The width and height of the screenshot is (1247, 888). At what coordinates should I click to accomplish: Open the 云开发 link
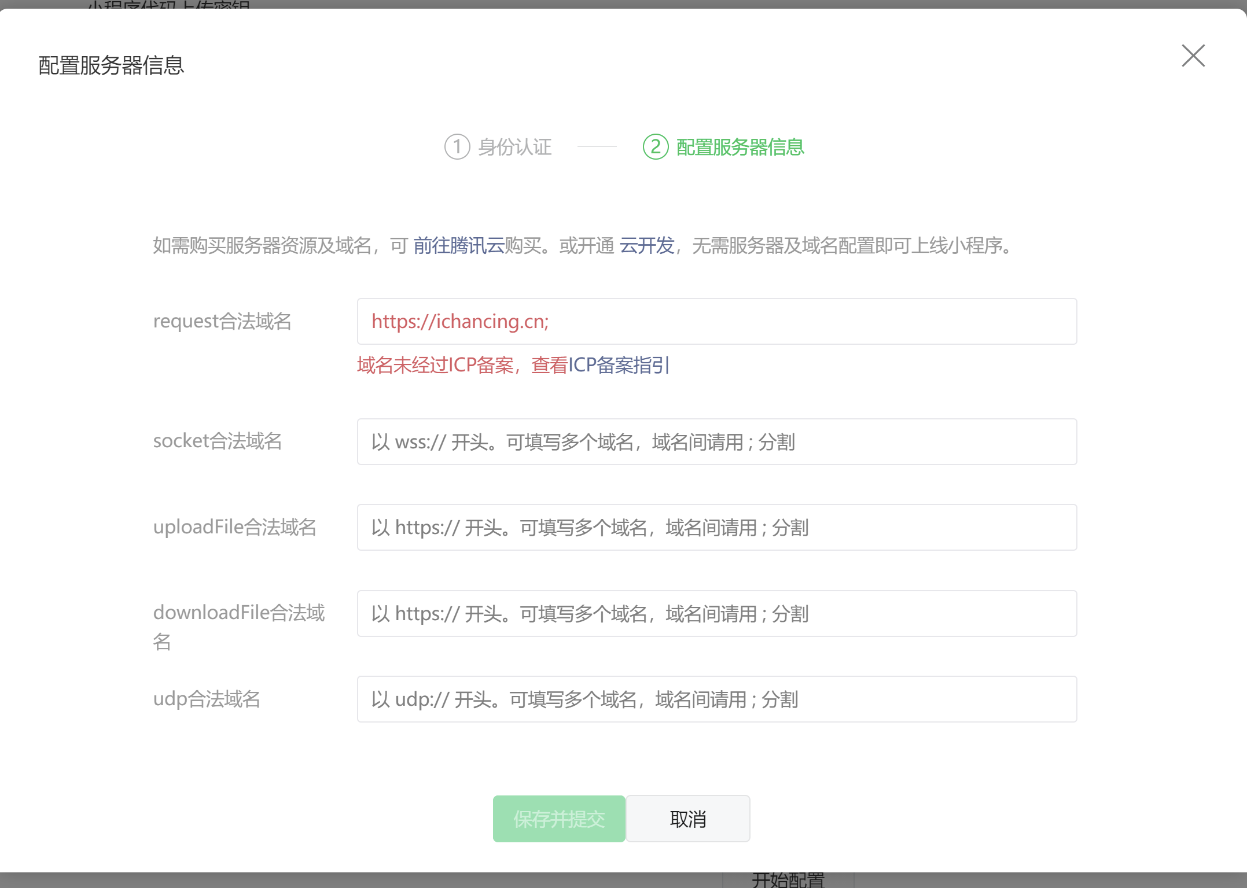pos(646,246)
